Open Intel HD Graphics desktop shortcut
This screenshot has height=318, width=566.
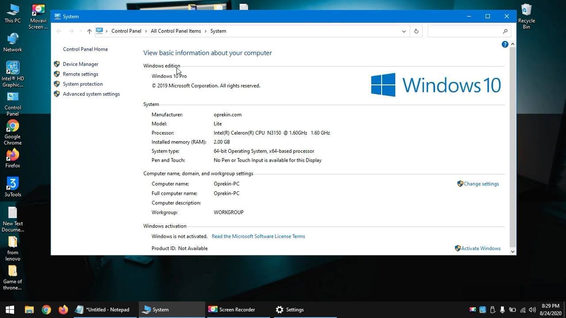12,74
